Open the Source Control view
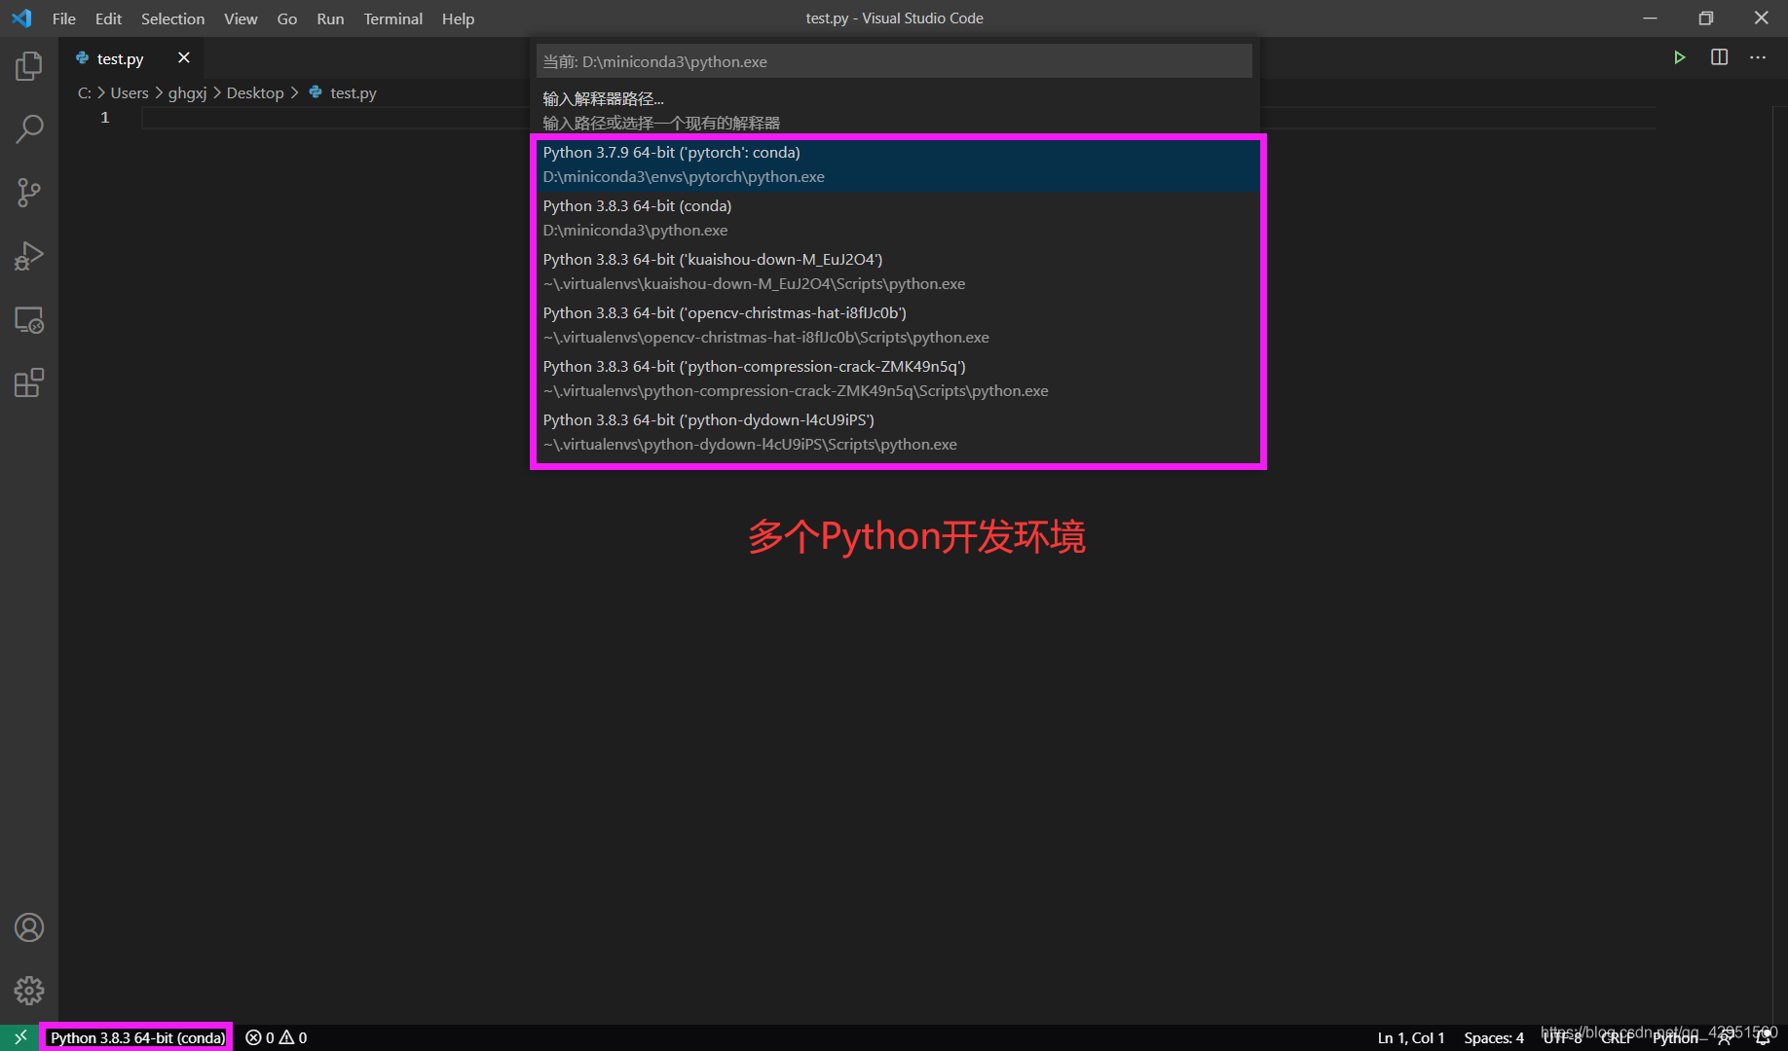Viewport: 1788px width, 1051px height. pos(29,193)
